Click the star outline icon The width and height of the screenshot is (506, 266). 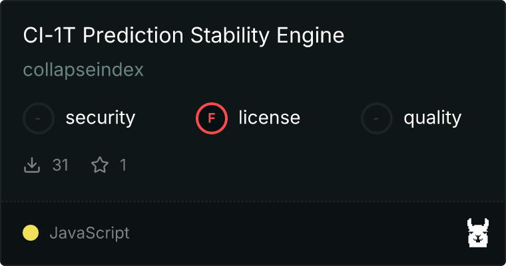[x=100, y=165]
